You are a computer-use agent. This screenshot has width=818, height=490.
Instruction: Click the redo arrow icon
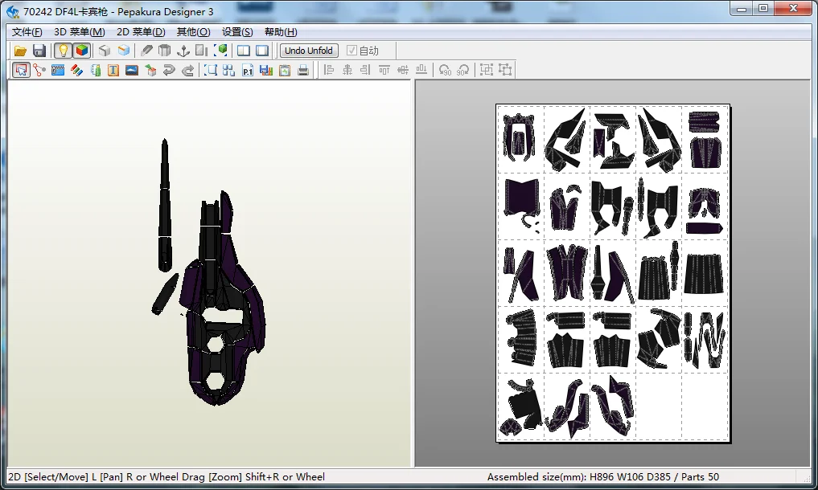tap(187, 70)
